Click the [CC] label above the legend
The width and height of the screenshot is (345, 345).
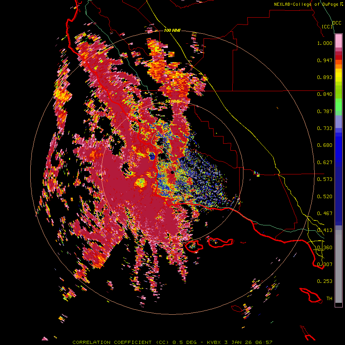pyautogui.click(x=327, y=26)
